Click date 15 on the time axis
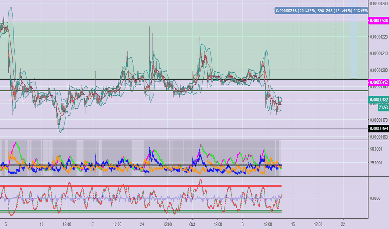This screenshot has width=389, height=229. click(x=293, y=224)
